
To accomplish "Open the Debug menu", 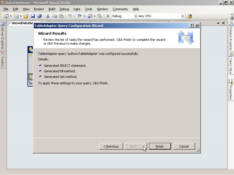I will 64,9.
